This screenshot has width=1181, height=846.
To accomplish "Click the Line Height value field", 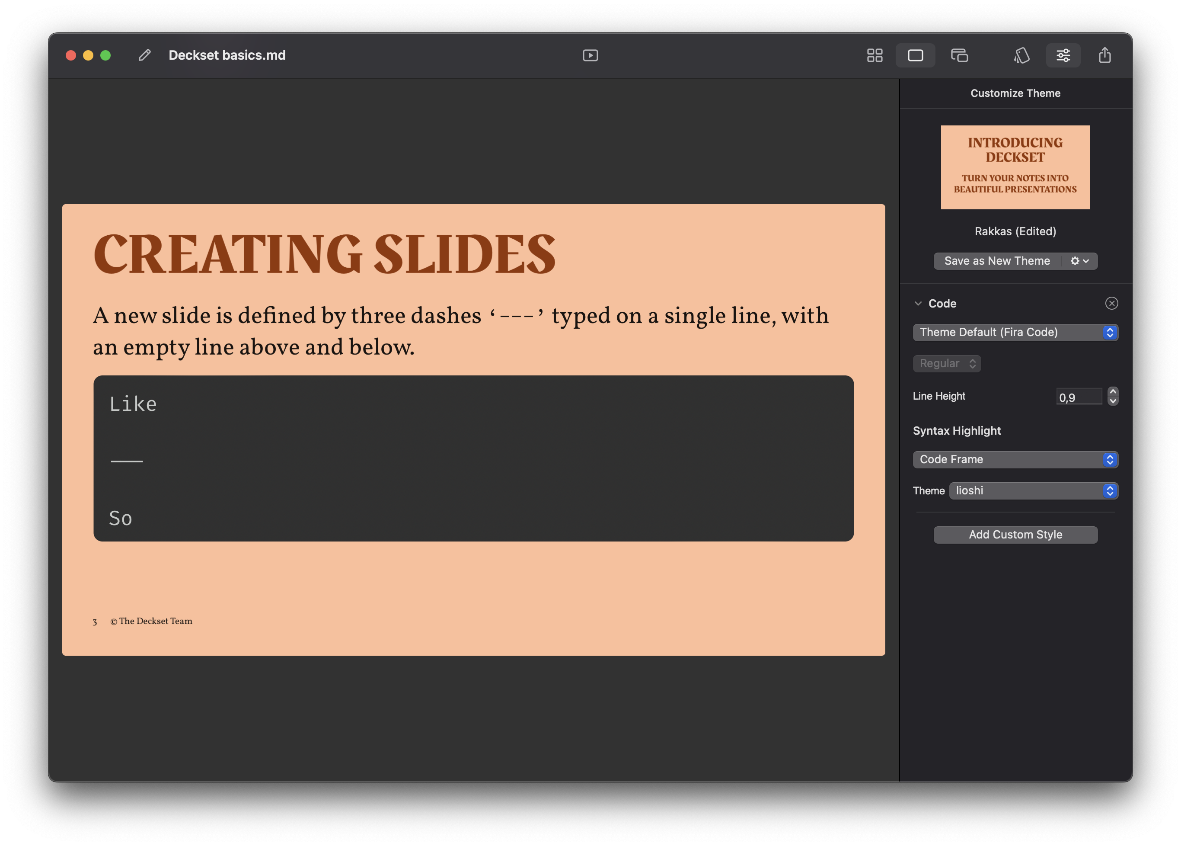I will click(1079, 397).
